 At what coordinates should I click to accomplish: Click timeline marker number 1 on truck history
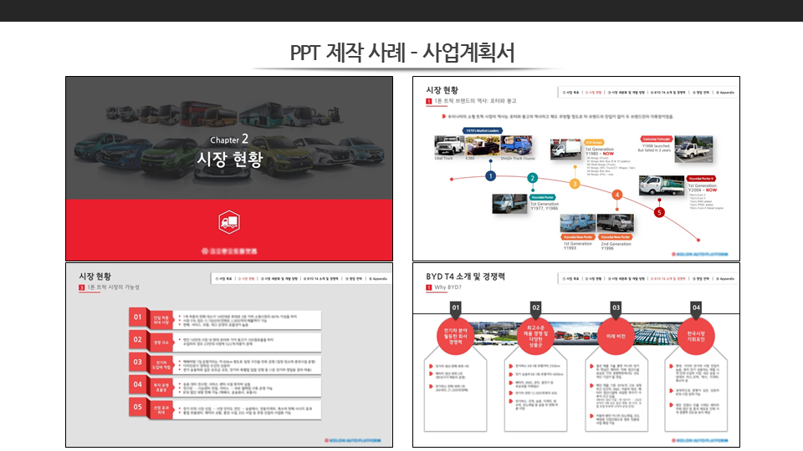pos(490,175)
